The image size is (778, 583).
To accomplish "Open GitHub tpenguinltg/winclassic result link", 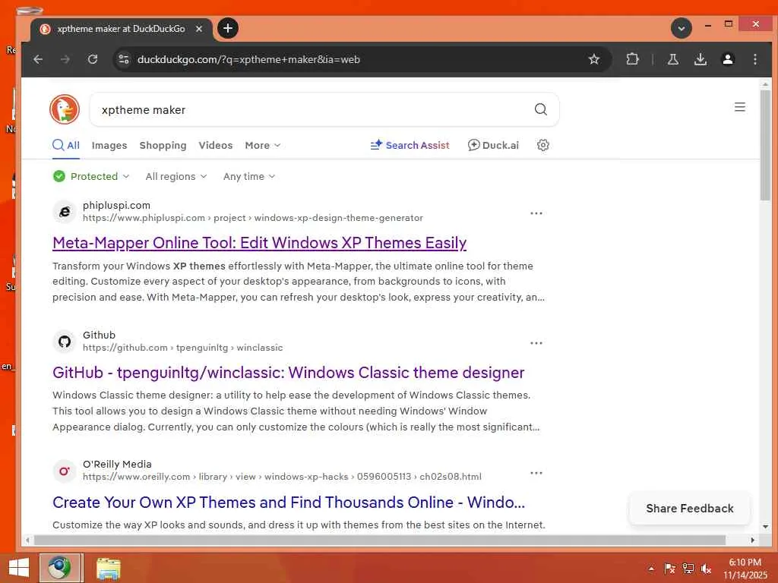I will [288, 373].
